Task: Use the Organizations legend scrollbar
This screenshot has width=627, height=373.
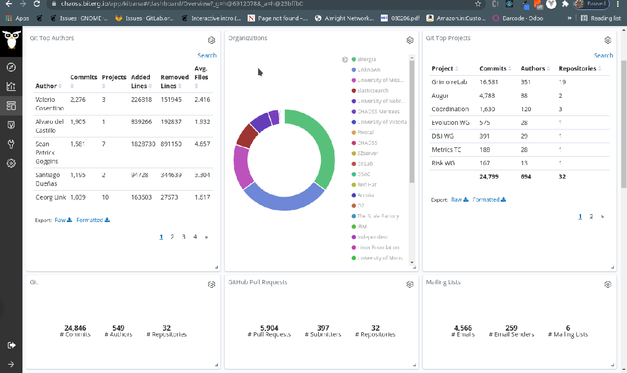Action: (412, 121)
